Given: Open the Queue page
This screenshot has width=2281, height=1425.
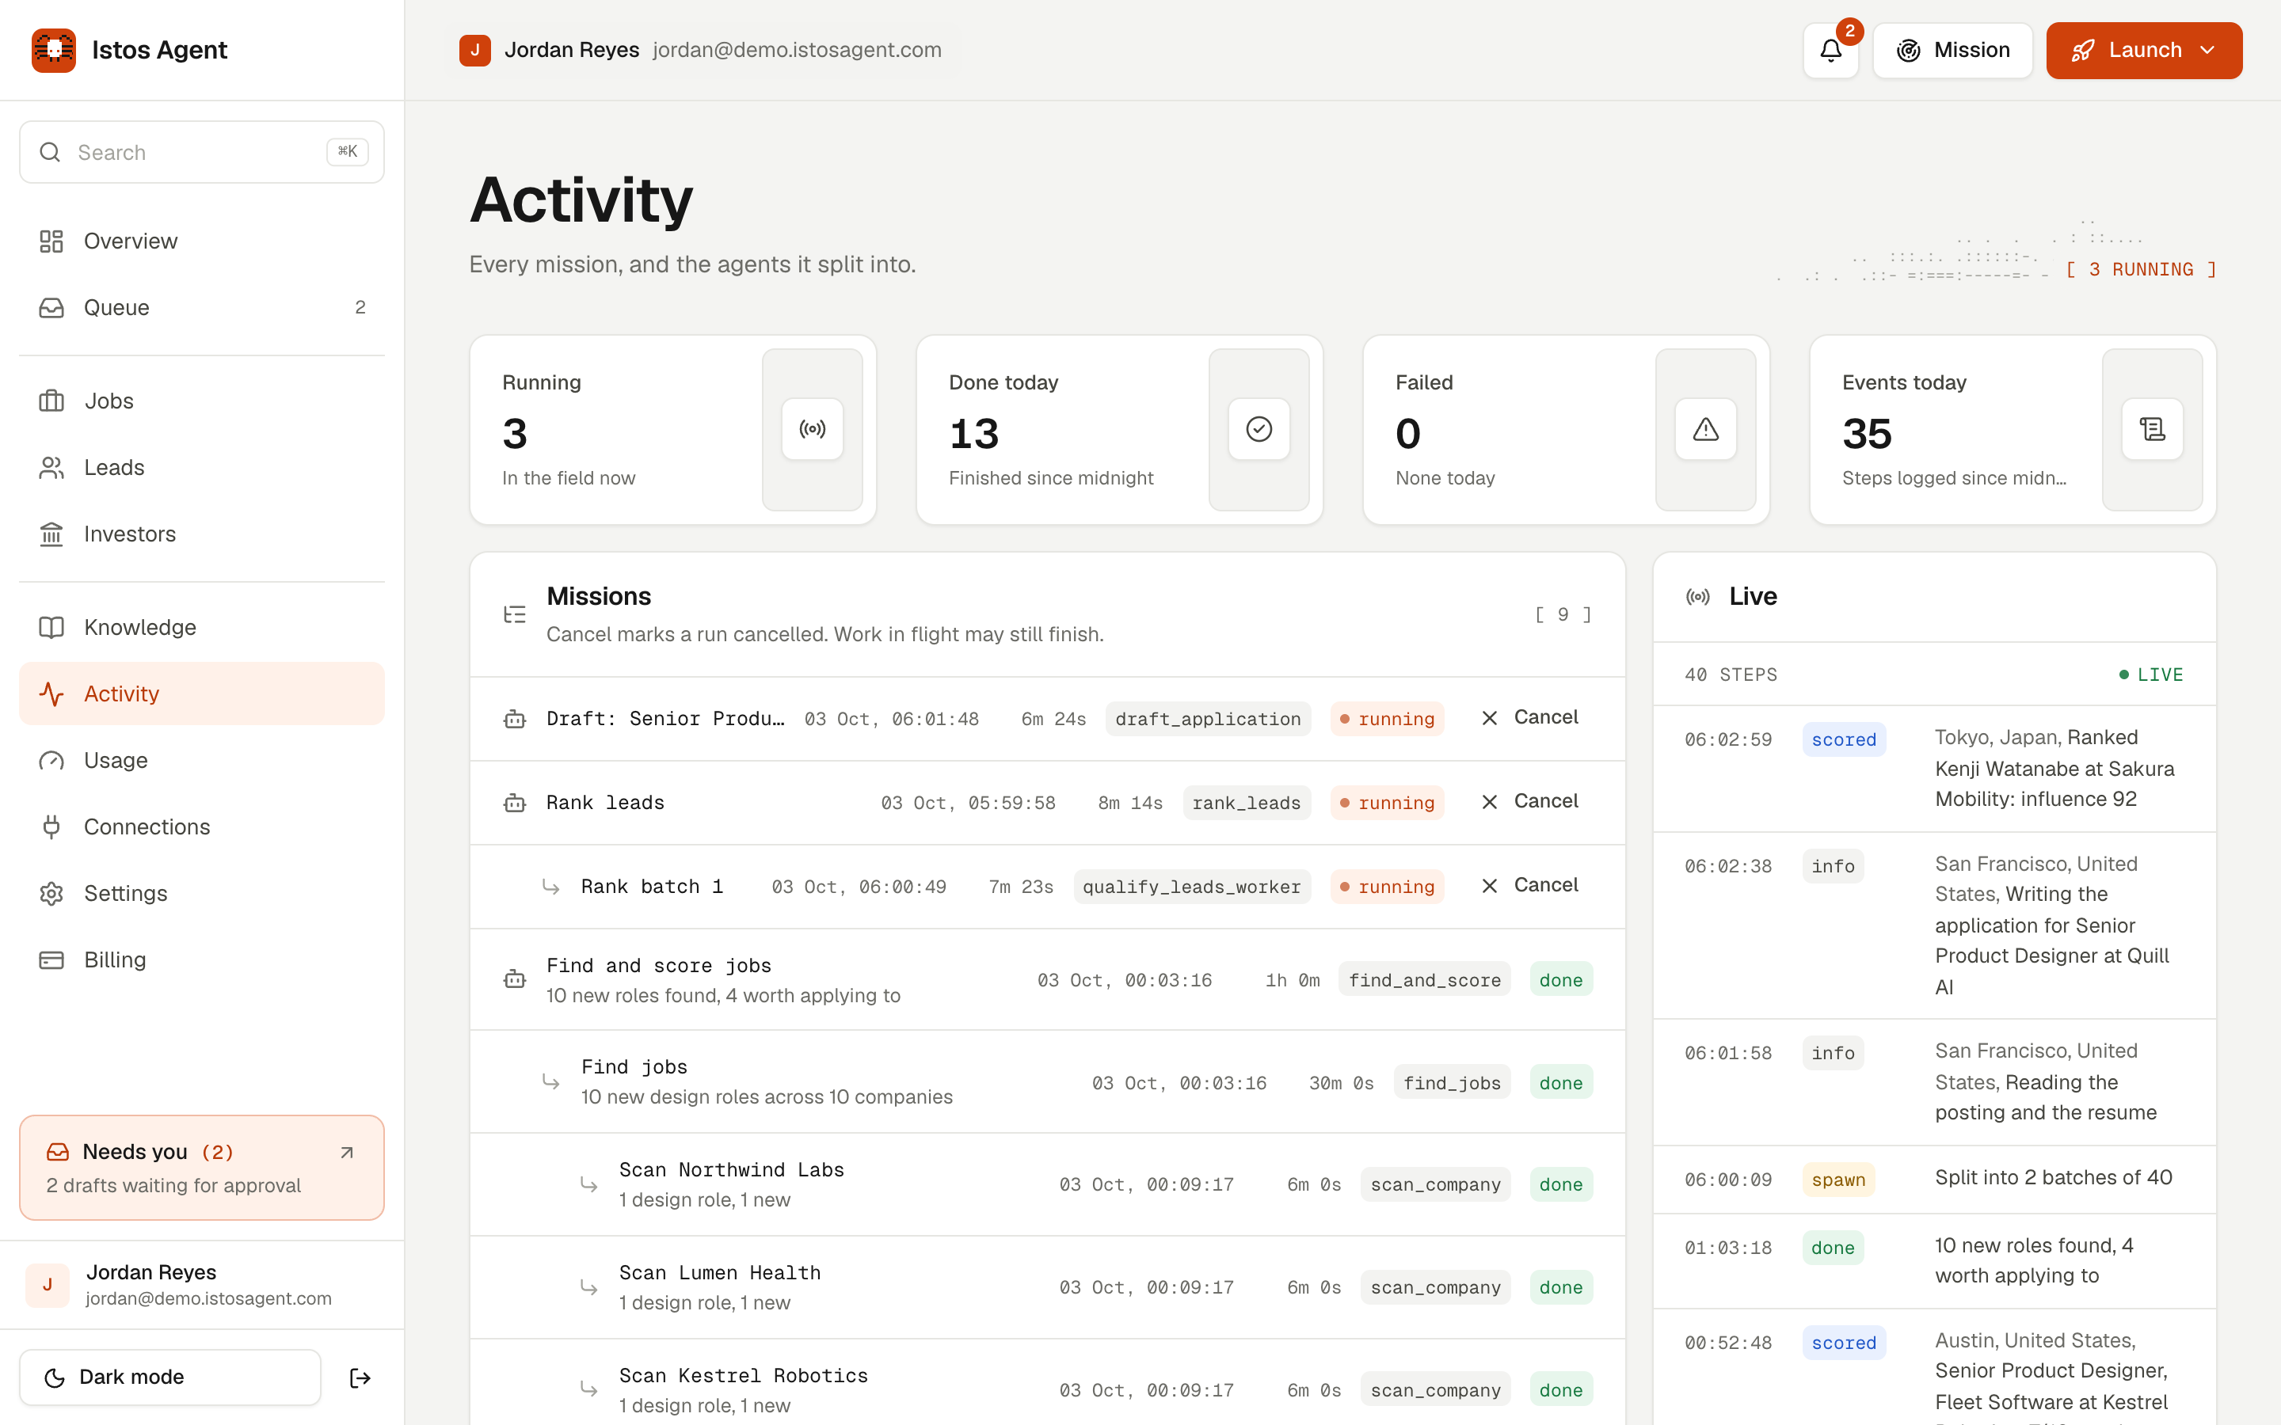Looking at the screenshot, I should [202, 307].
